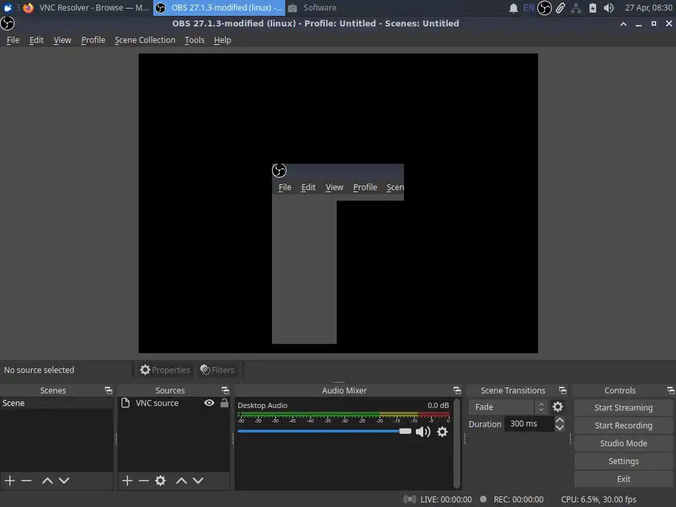Click the OBS taskbar window button
This screenshot has height=507, width=676.
click(219, 8)
